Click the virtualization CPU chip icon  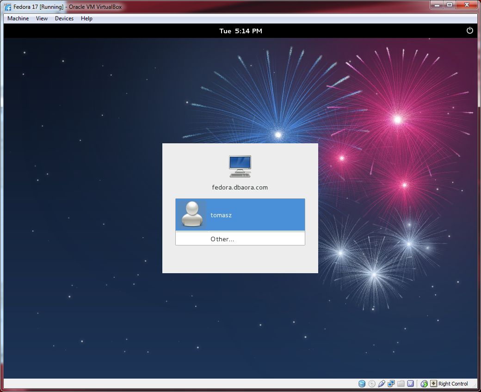click(x=410, y=384)
